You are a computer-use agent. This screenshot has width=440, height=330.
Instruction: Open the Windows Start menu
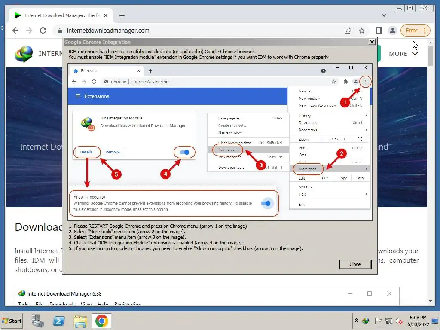12,321
